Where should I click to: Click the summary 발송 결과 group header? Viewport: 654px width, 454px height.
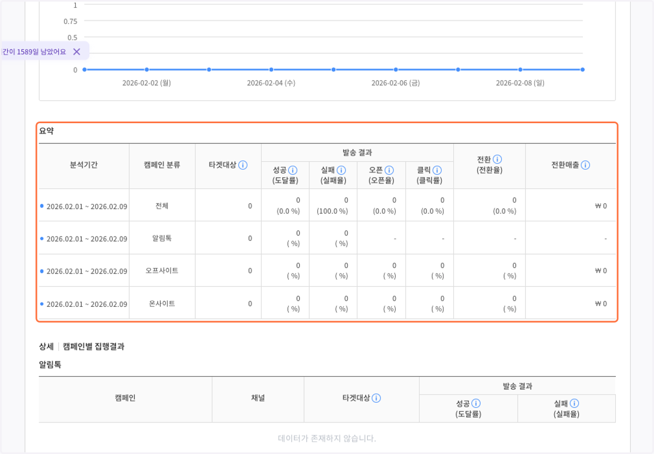357,153
